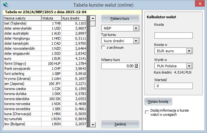The image size is (207, 133).
Task: Select the 'lej rumuński' row
Action: tap(45, 119)
